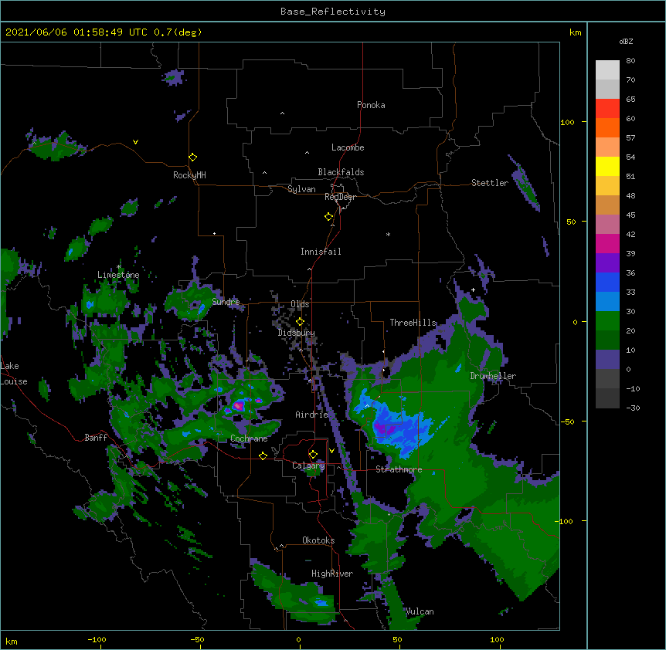
Task: Select the Drumheller label
Action: point(493,376)
